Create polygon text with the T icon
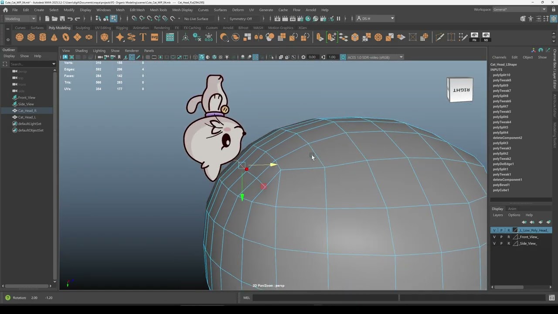The image size is (558, 314). 143,37
